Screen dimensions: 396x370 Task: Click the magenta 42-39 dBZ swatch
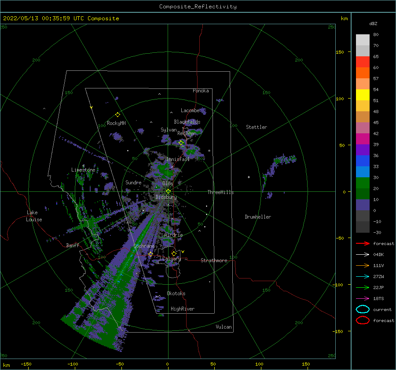point(363,139)
